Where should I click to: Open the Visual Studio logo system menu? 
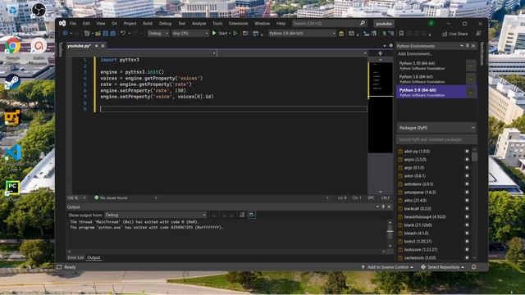(62, 24)
